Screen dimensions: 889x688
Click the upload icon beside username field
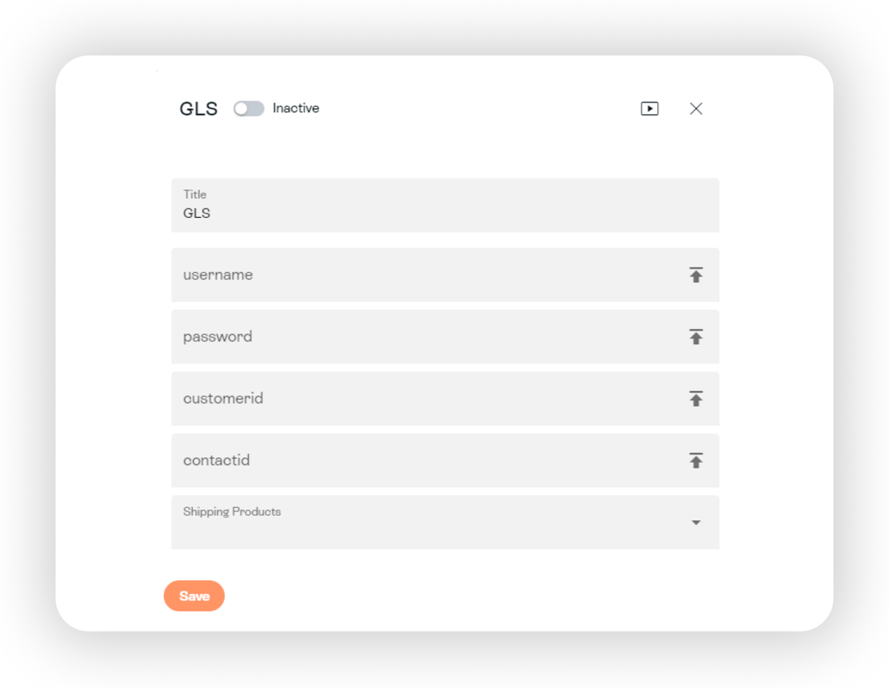(x=695, y=274)
